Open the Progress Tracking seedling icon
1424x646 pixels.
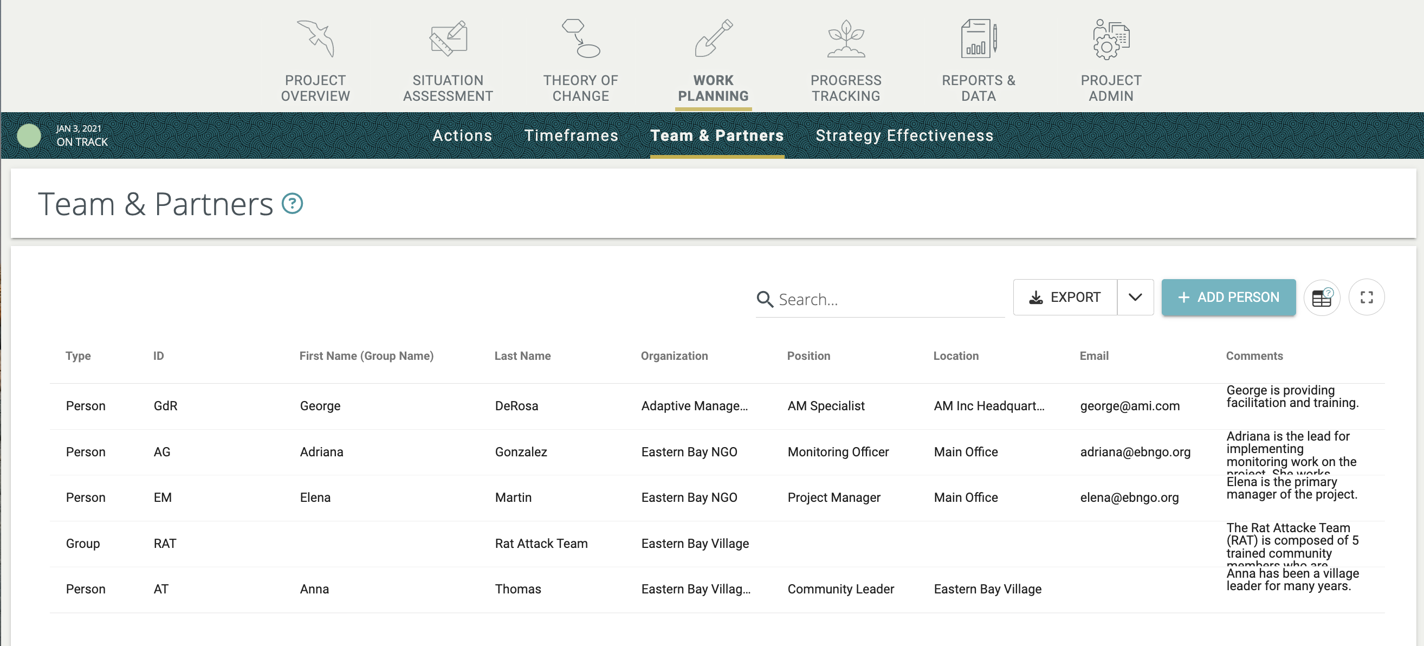tap(846, 38)
